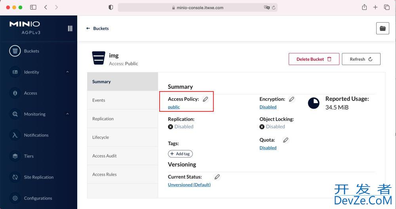Screen dimensions: 396x209
Task: Switch to the Lifecycle tab
Action: (122, 137)
